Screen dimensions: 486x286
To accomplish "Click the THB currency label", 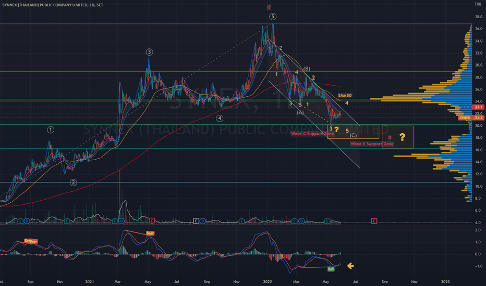I will [477, 4].
